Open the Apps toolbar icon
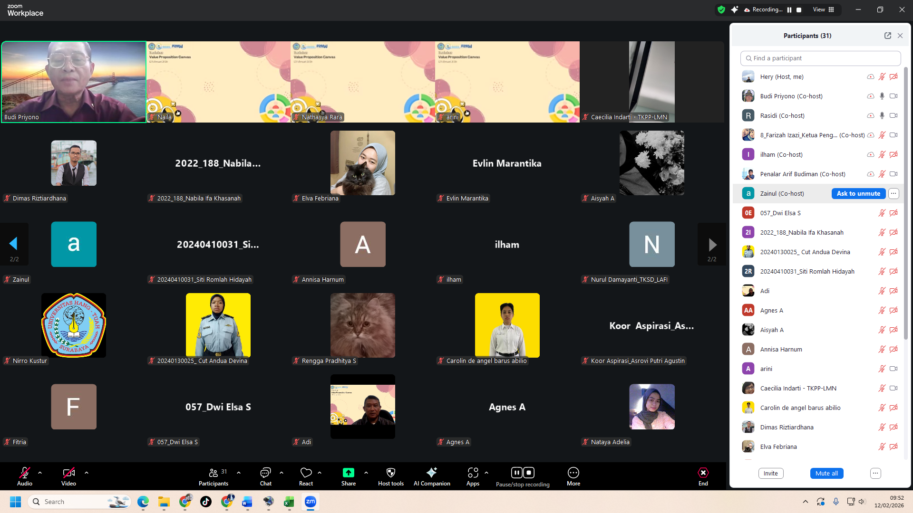Image resolution: width=913 pixels, height=513 pixels. [473, 473]
